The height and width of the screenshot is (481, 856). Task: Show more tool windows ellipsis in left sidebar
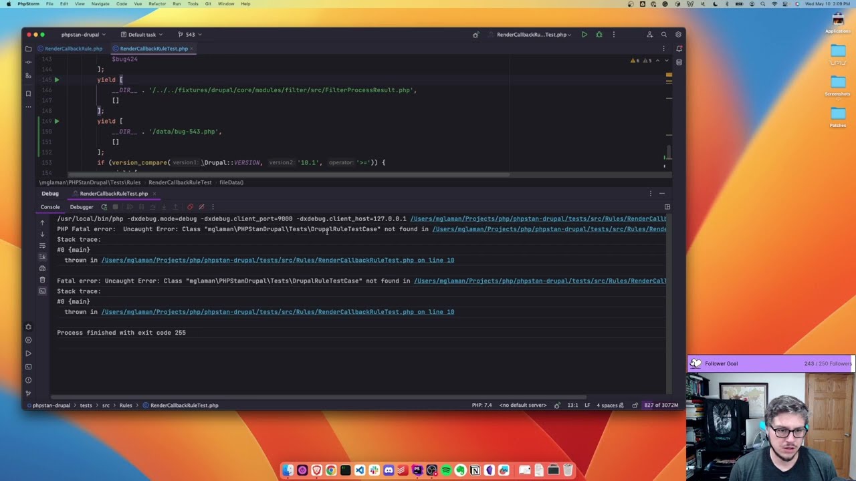tap(28, 107)
